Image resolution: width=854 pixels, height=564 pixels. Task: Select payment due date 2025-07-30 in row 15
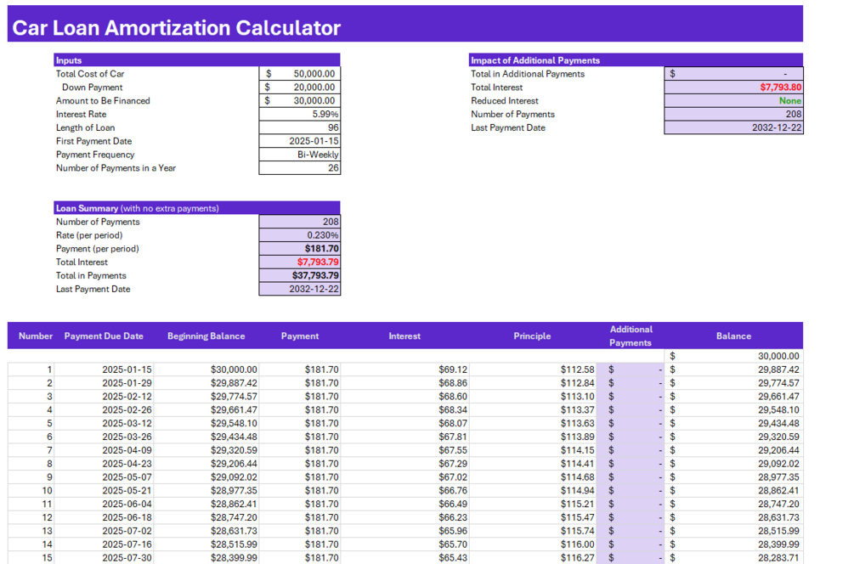[104, 557]
